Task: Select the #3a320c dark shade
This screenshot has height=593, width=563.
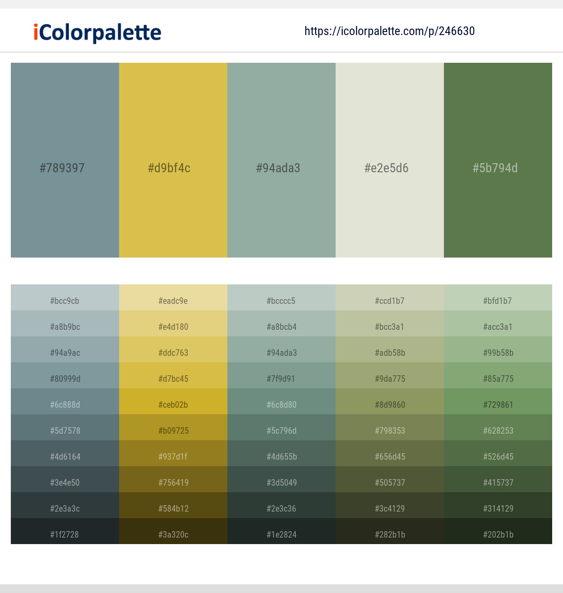Action: (173, 535)
